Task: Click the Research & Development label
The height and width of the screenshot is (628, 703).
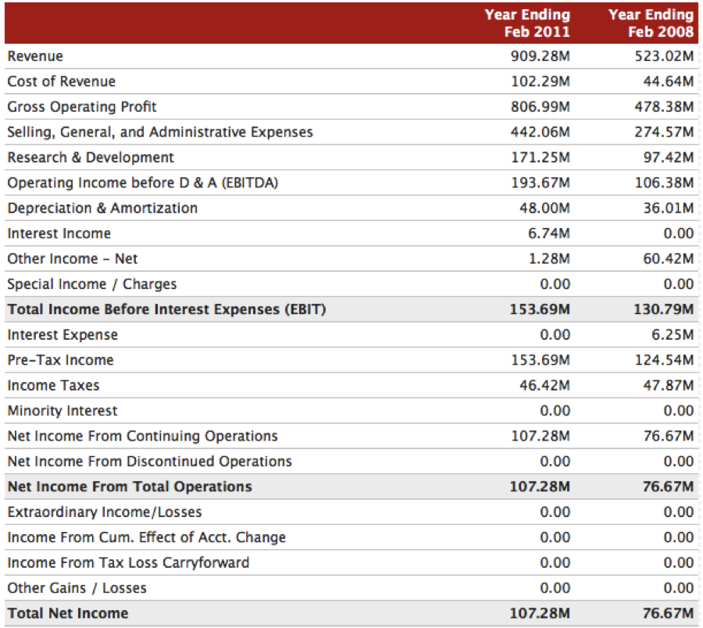Action: coord(91,157)
